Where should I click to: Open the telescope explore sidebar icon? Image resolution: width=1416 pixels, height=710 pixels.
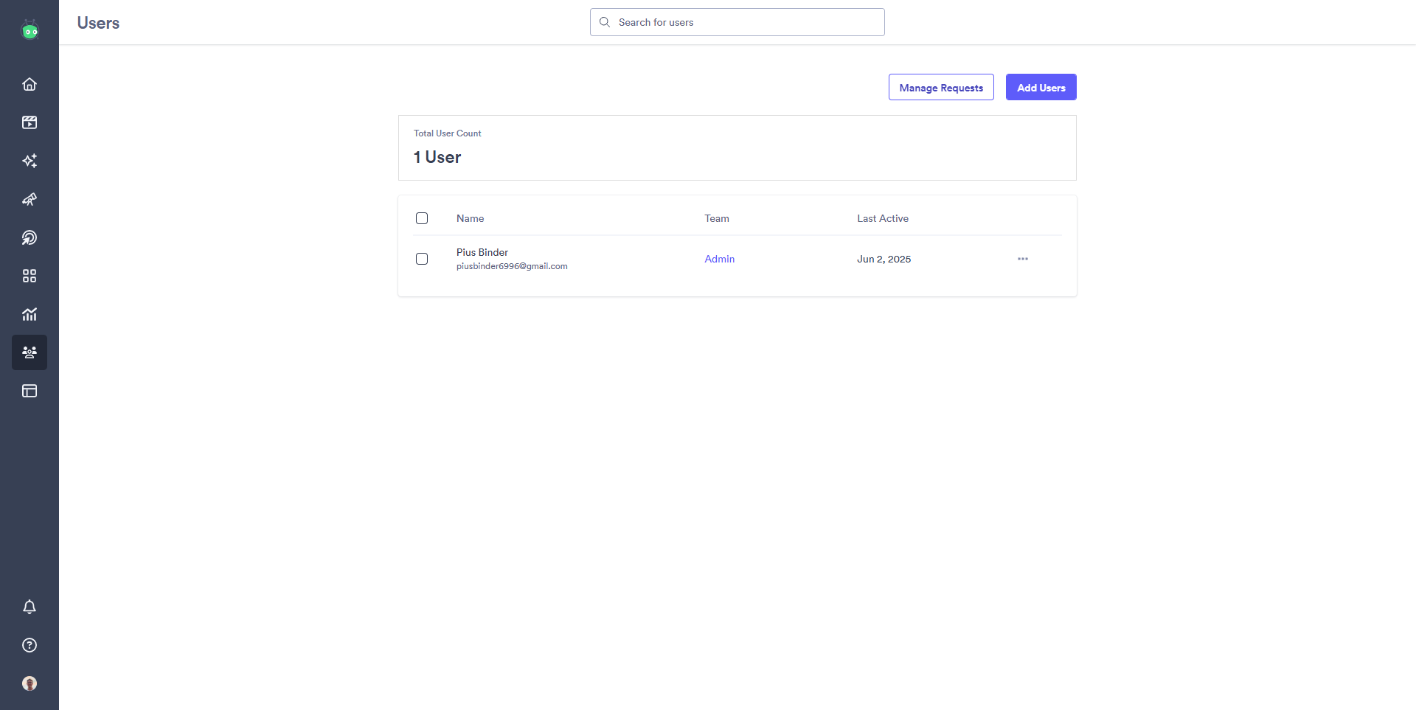pos(29,199)
